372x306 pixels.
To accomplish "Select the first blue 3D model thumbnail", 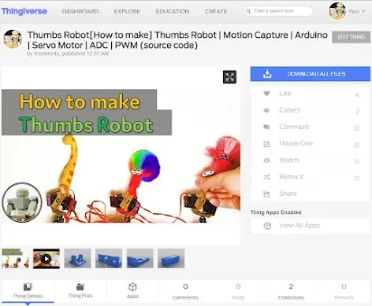I will coord(77,259).
